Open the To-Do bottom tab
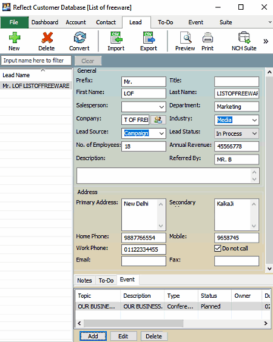Screen dimensions: 273x342 click(x=106, y=280)
